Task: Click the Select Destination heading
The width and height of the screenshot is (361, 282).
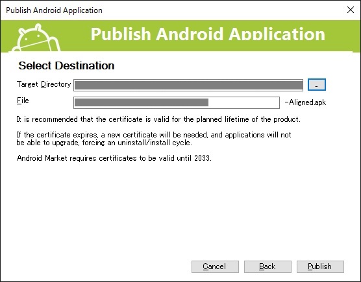Action: coord(66,65)
